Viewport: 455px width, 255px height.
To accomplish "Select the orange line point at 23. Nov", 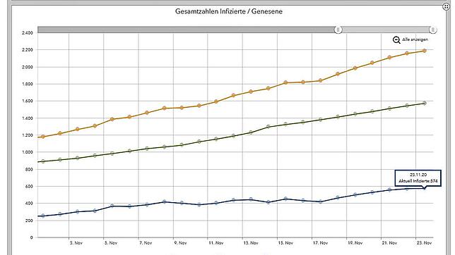I will pos(424,51).
